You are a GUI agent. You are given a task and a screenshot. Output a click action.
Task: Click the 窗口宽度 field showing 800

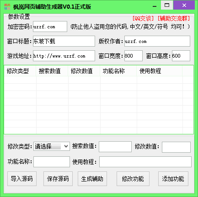[134, 56]
